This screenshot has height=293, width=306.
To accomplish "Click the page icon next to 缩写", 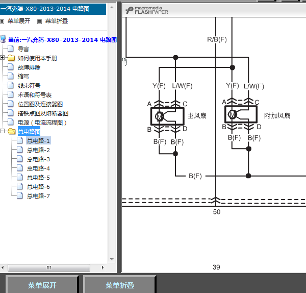I will 11,76.
